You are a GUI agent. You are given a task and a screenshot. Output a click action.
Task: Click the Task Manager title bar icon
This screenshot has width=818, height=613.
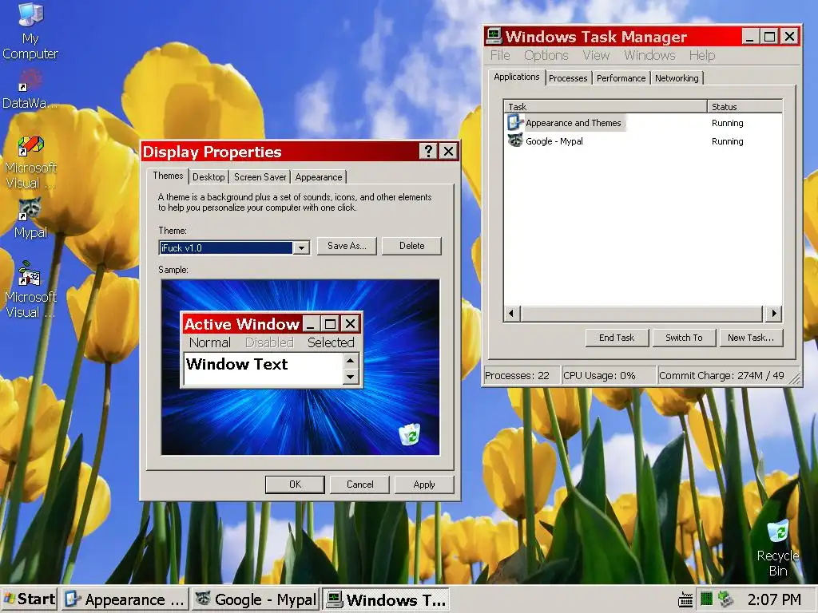pos(494,37)
